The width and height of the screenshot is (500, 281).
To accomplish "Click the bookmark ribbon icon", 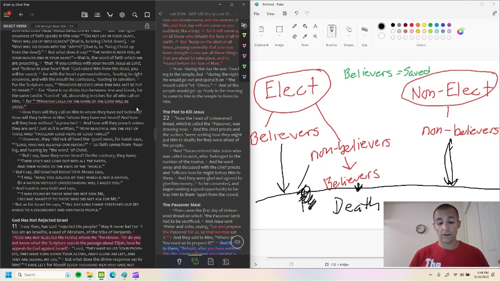I will 147,15.
